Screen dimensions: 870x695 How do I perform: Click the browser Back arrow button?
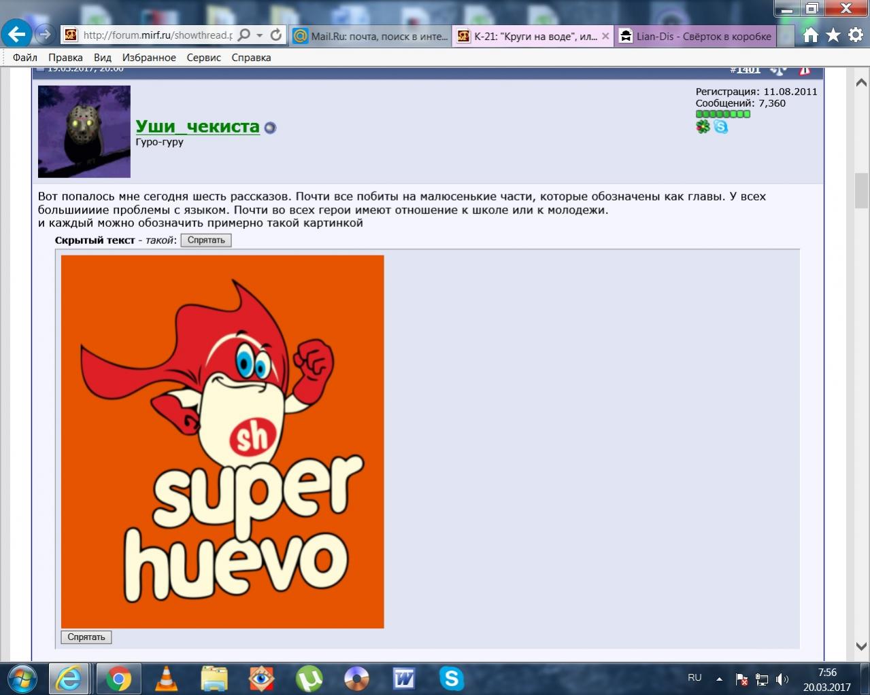point(17,34)
